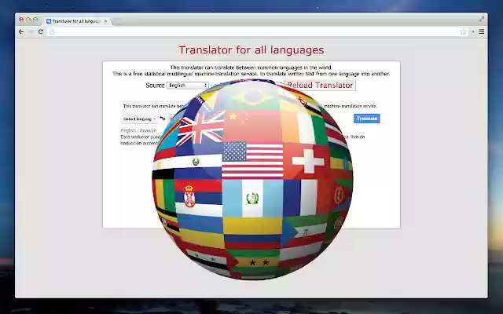This screenshot has width=503, height=314.
Task: Click the Translator for all languages heading
Action: point(251,50)
